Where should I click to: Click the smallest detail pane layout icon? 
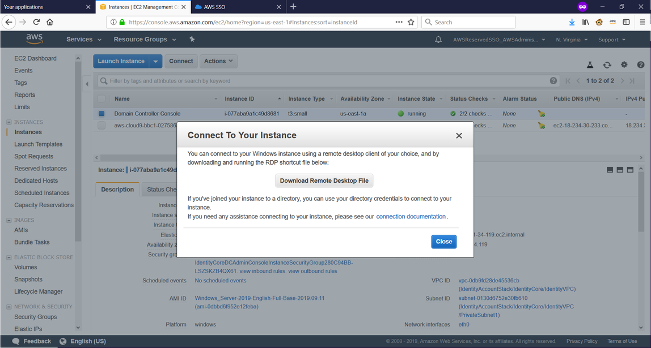coord(610,170)
